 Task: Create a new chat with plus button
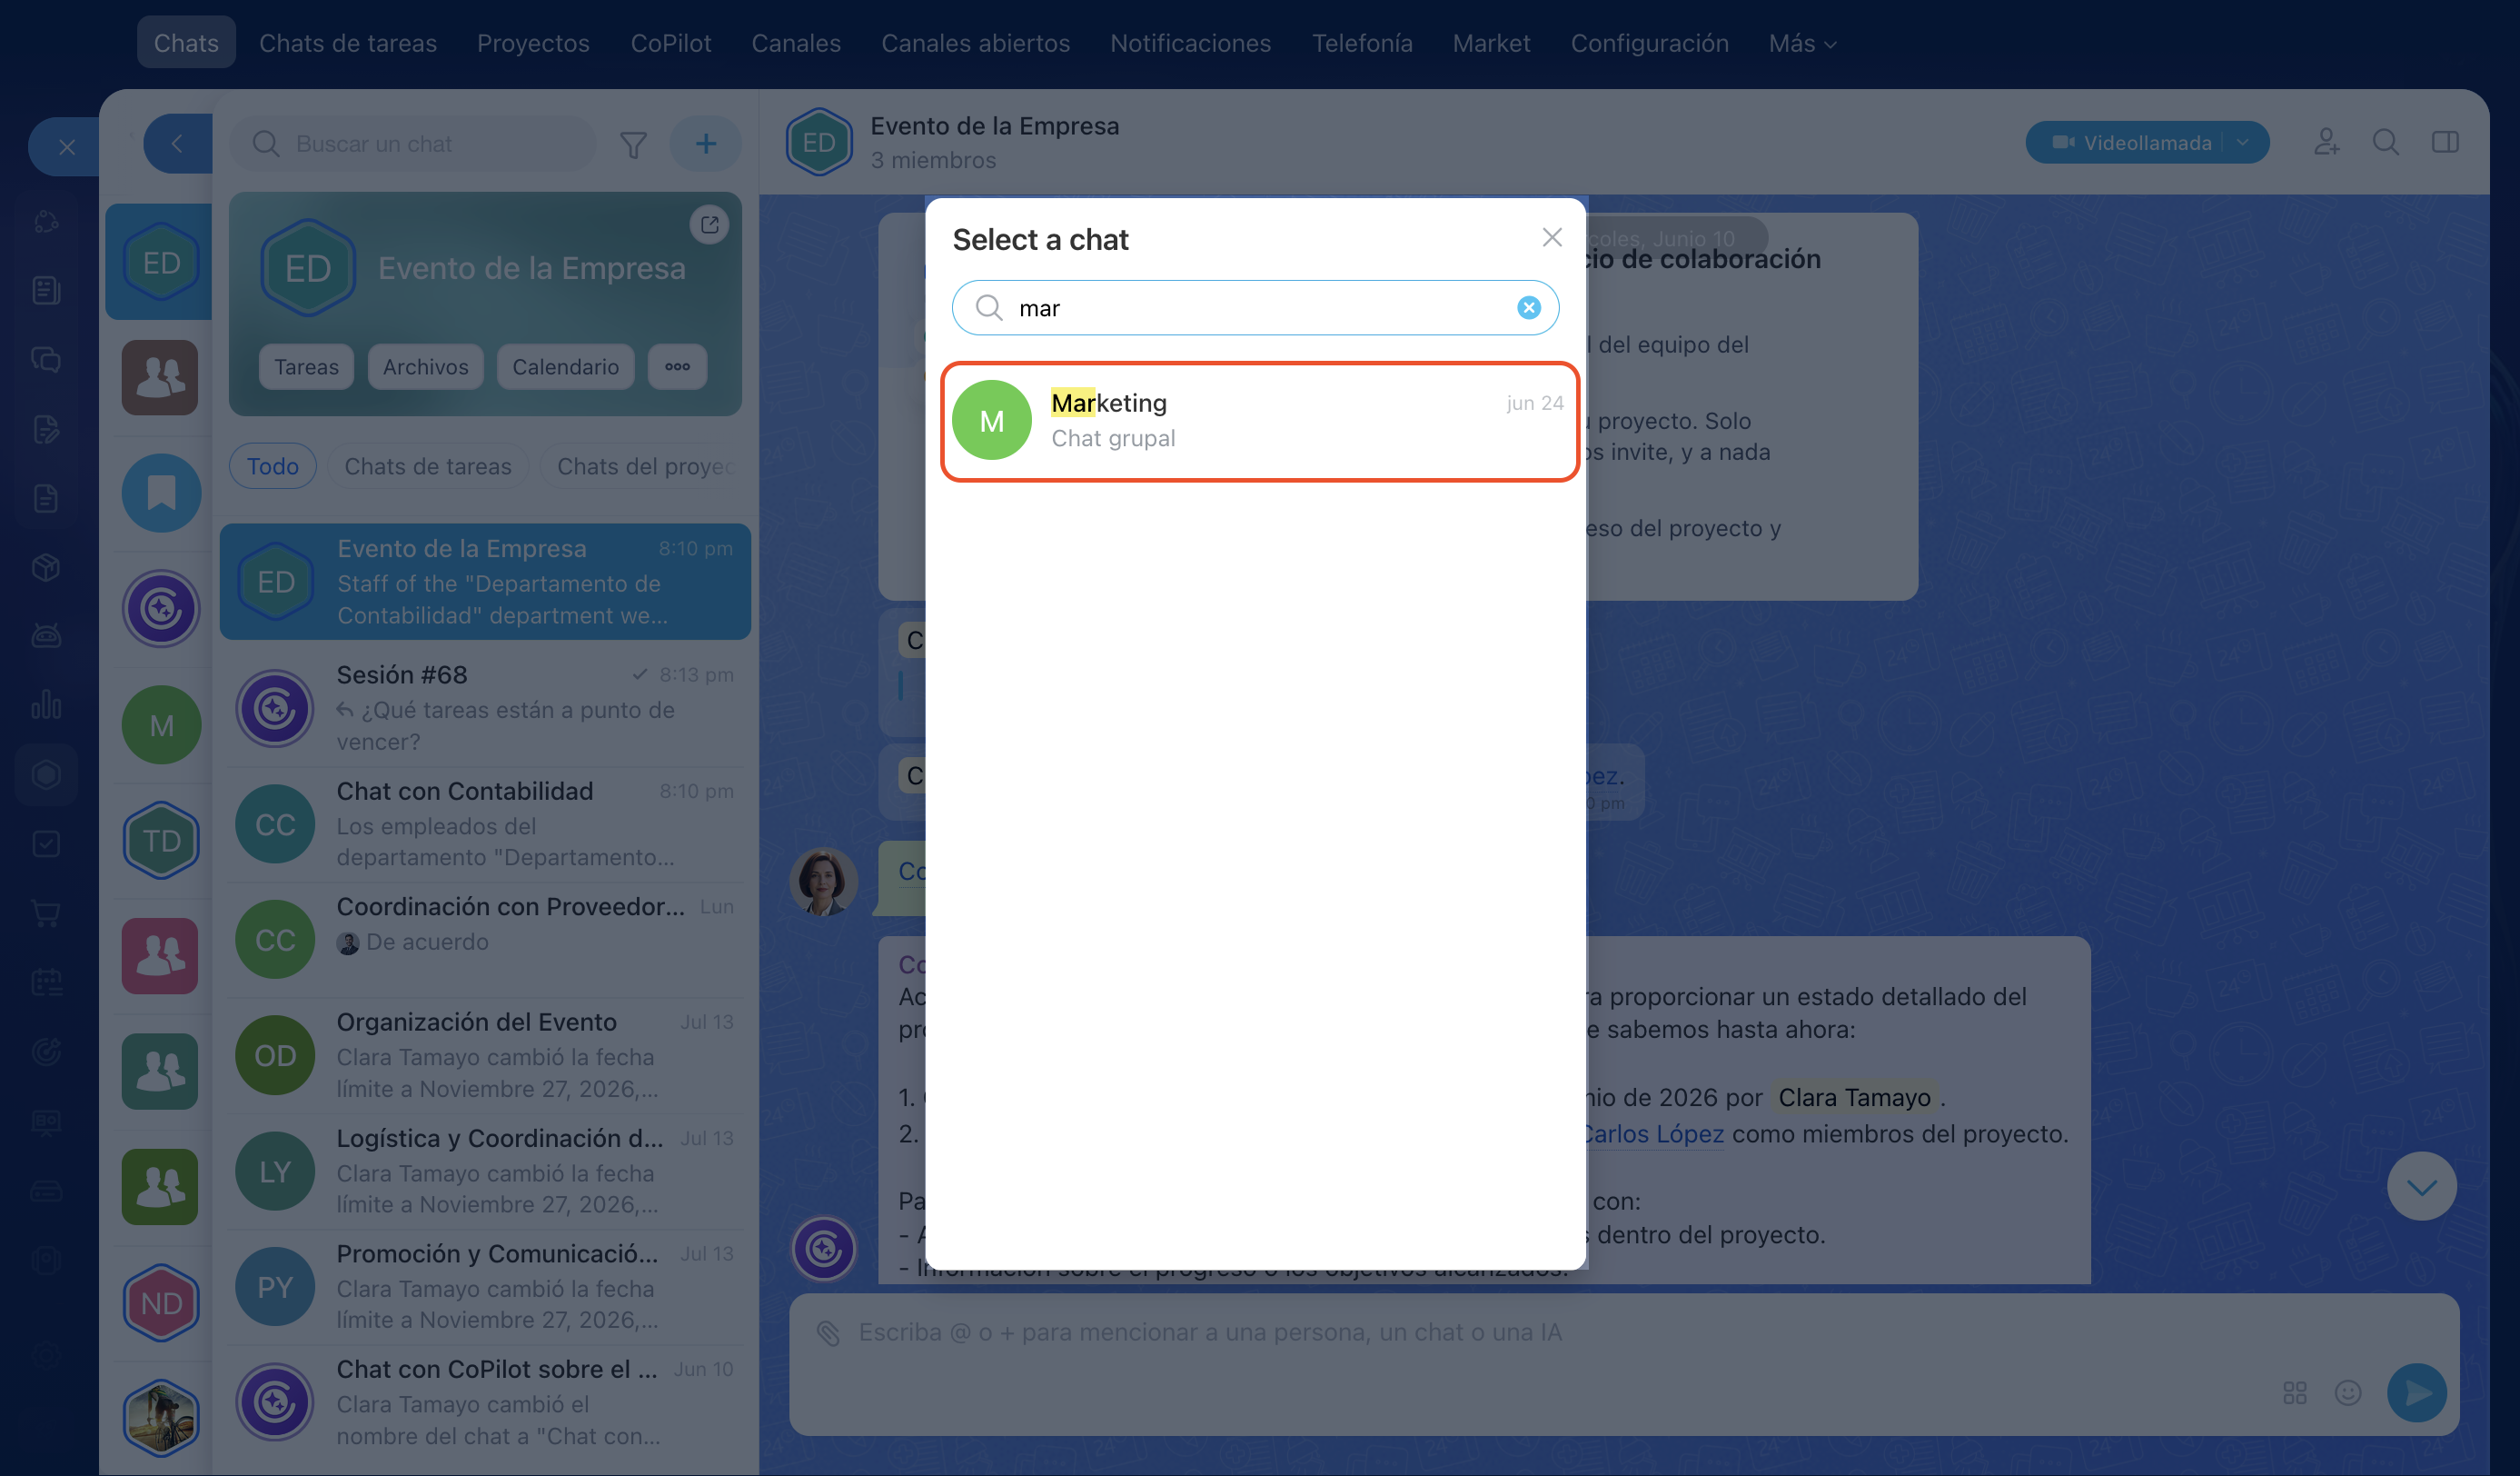[x=705, y=143]
